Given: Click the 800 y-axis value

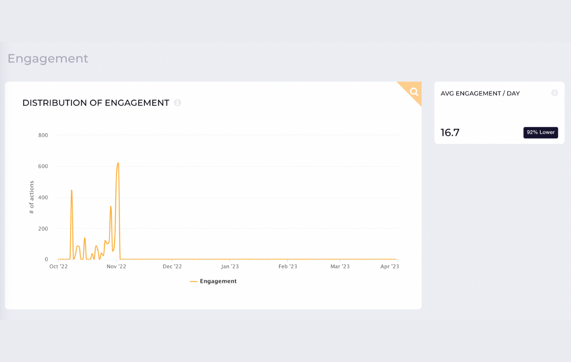Looking at the screenshot, I should [43, 135].
